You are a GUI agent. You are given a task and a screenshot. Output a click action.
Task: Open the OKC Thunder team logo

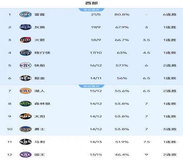click(x=26, y=14)
